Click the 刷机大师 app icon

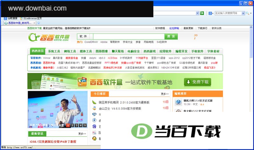178,102
